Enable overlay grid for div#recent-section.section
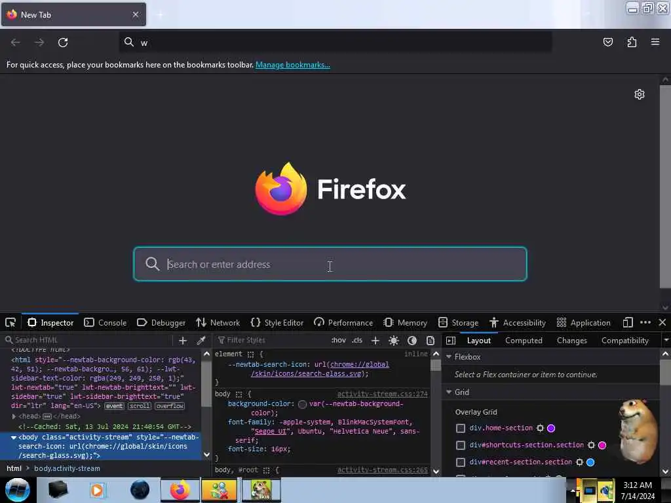The width and height of the screenshot is (671, 503). click(x=461, y=462)
